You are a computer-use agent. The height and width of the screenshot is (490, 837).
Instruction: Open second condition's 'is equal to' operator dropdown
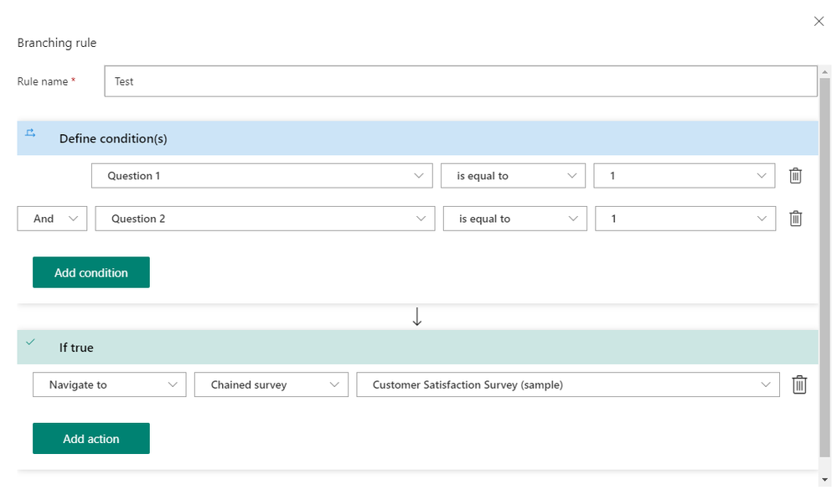click(514, 219)
